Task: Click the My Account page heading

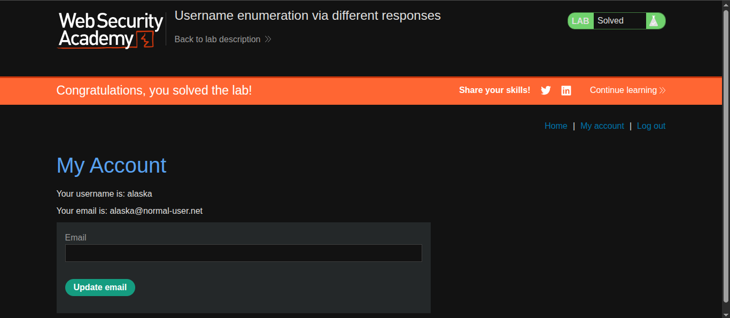Action: pos(112,166)
